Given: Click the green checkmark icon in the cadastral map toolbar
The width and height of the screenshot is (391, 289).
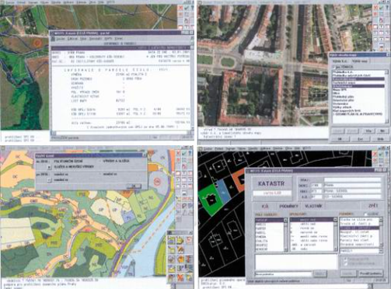Looking at the screenshot, I should click(x=382, y=155).
